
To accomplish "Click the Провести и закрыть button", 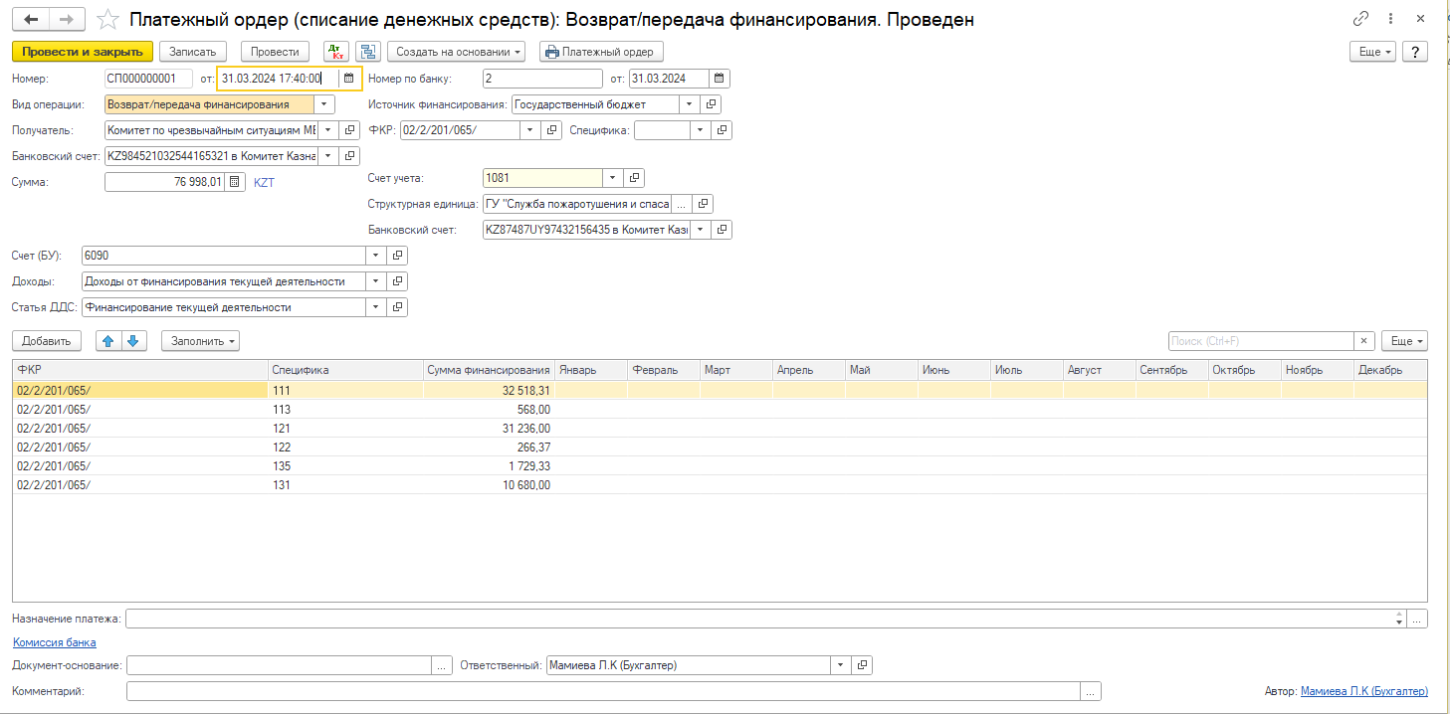I will click(82, 52).
